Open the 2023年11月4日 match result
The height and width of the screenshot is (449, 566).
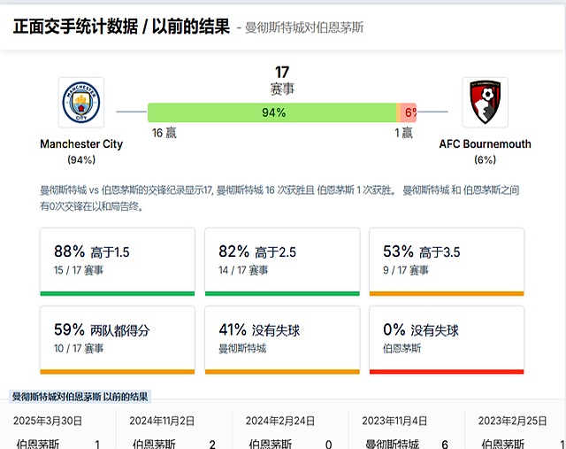(407, 430)
